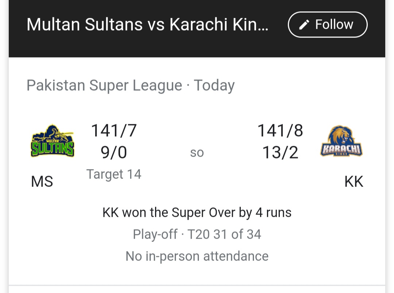Select the MS Super Over score 9/0
Screen dimensions: 394x293
pyautogui.click(x=114, y=152)
